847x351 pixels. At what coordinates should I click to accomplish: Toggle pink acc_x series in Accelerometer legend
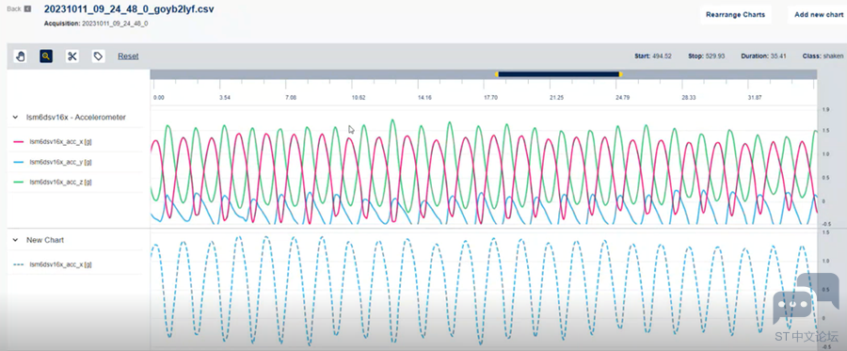53,141
